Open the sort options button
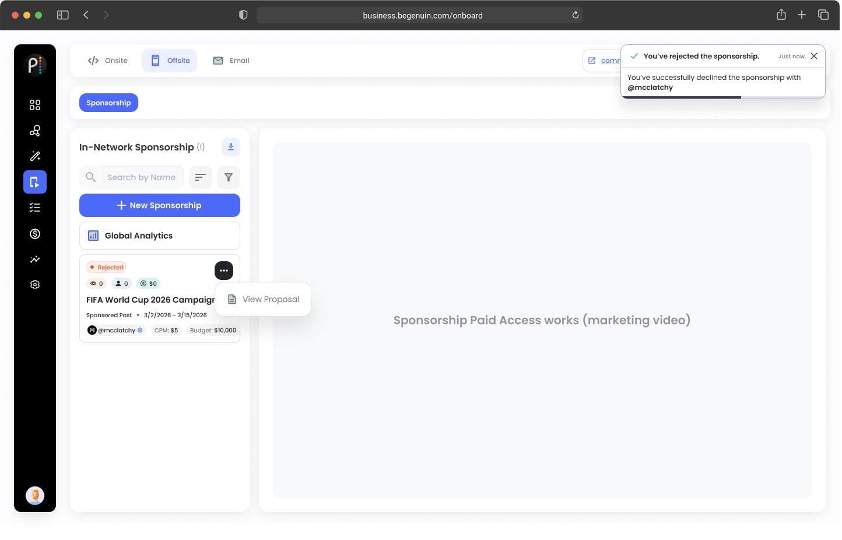This screenshot has width=842, height=540. [201, 177]
